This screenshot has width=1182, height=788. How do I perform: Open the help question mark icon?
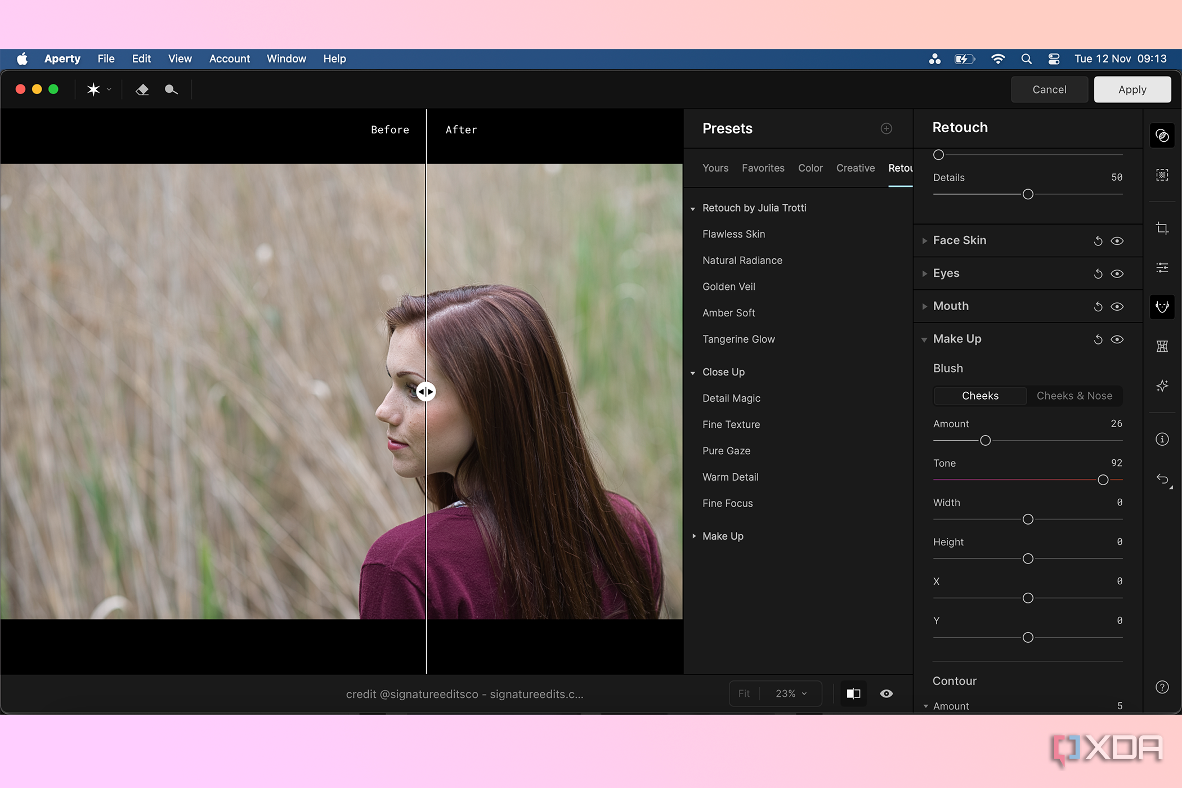[x=1162, y=687]
